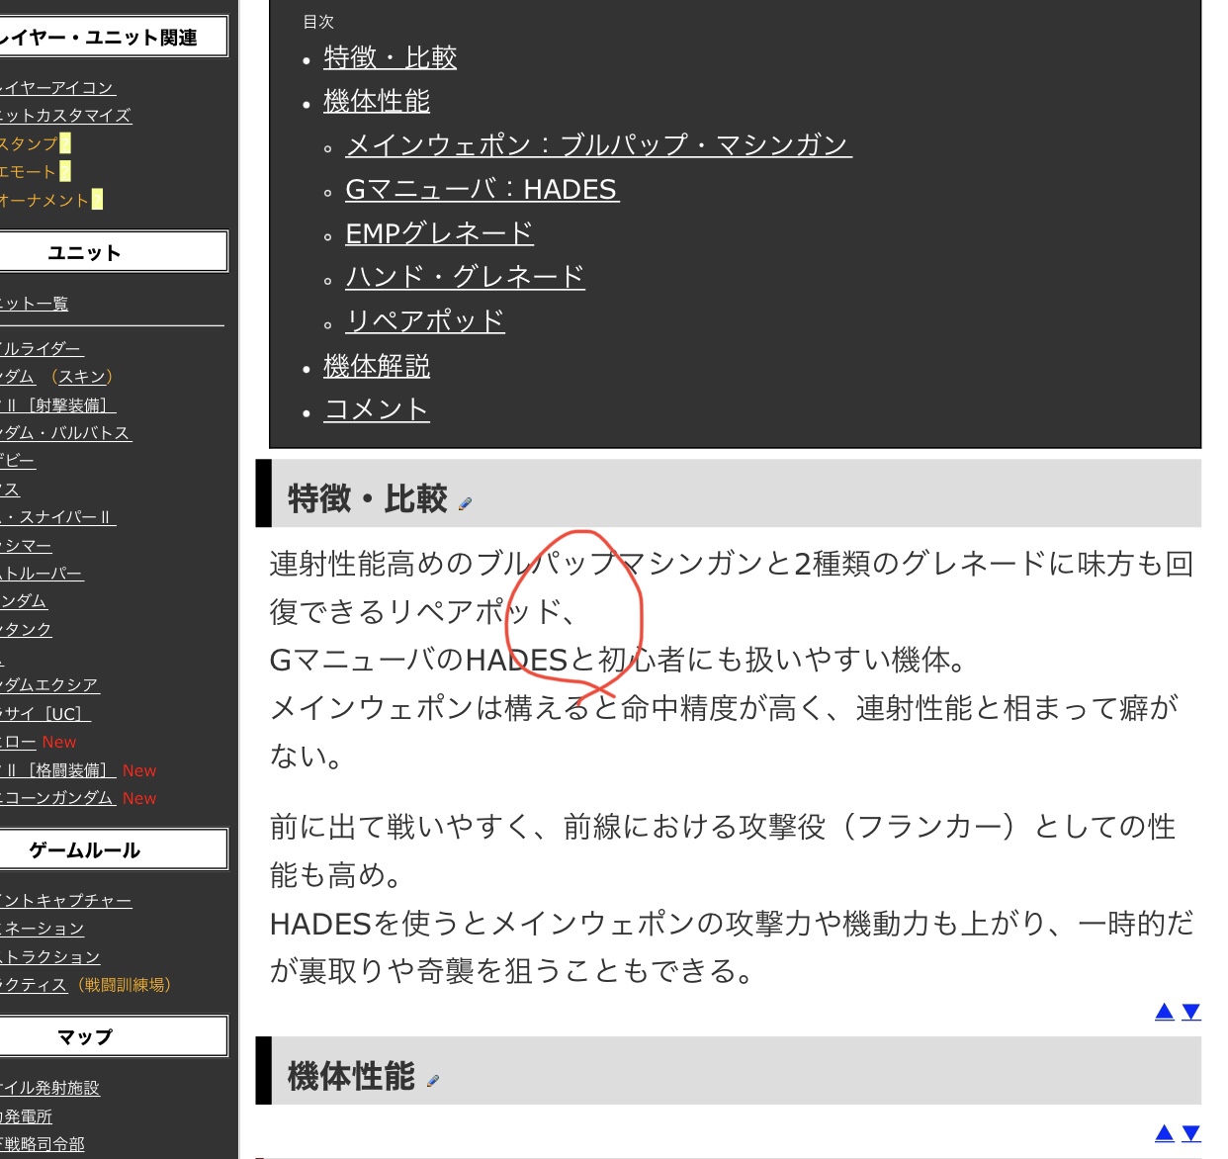Select the EMPグレネード contents link

[439, 233]
